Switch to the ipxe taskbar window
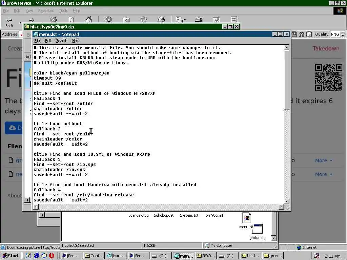This screenshot has height=260, width=347. (x=117, y=256)
